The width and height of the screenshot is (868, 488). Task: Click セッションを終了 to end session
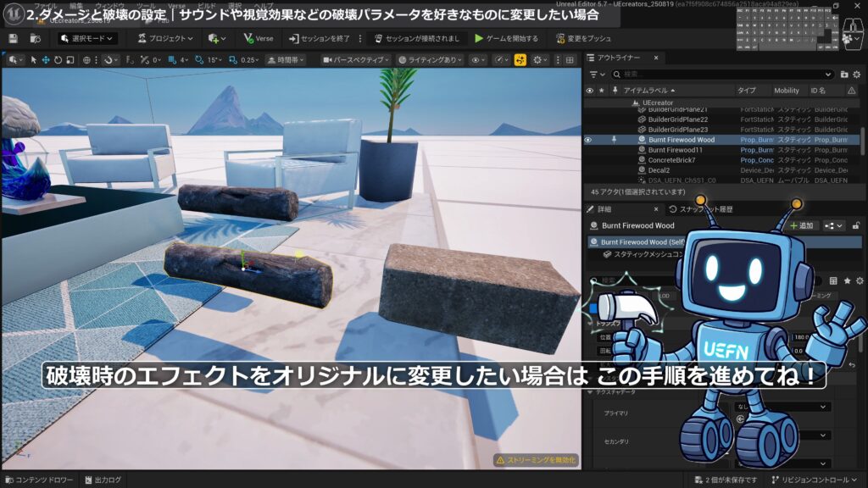[x=320, y=38]
